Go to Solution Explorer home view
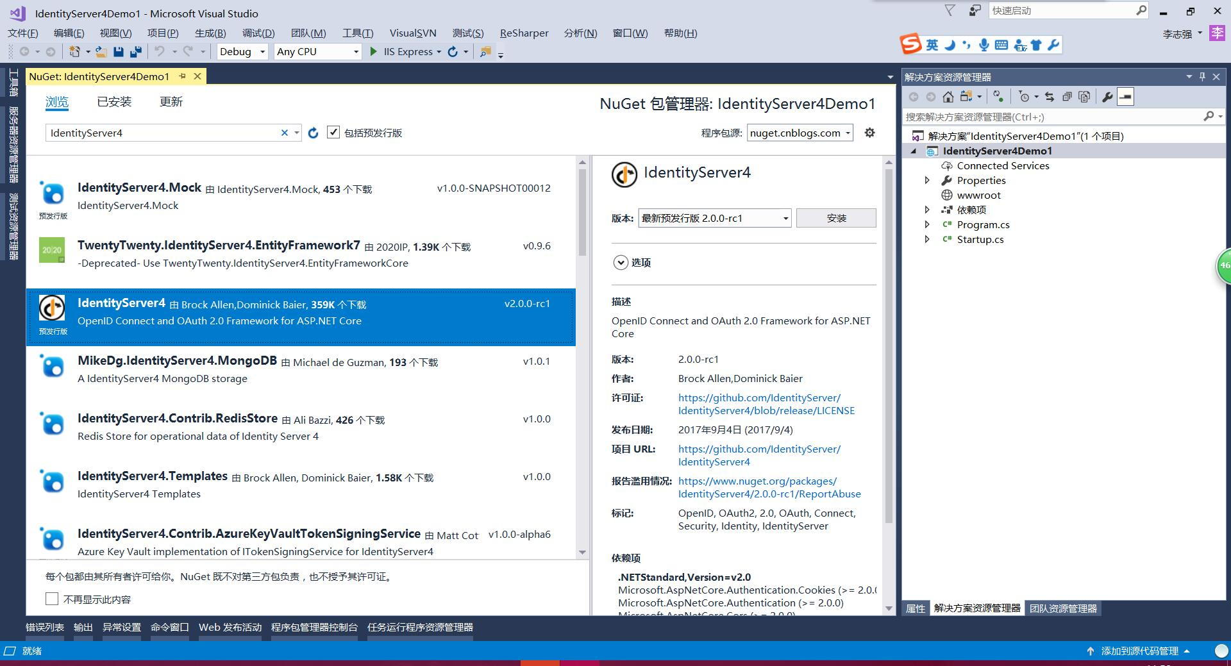The width and height of the screenshot is (1231, 666). [948, 97]
